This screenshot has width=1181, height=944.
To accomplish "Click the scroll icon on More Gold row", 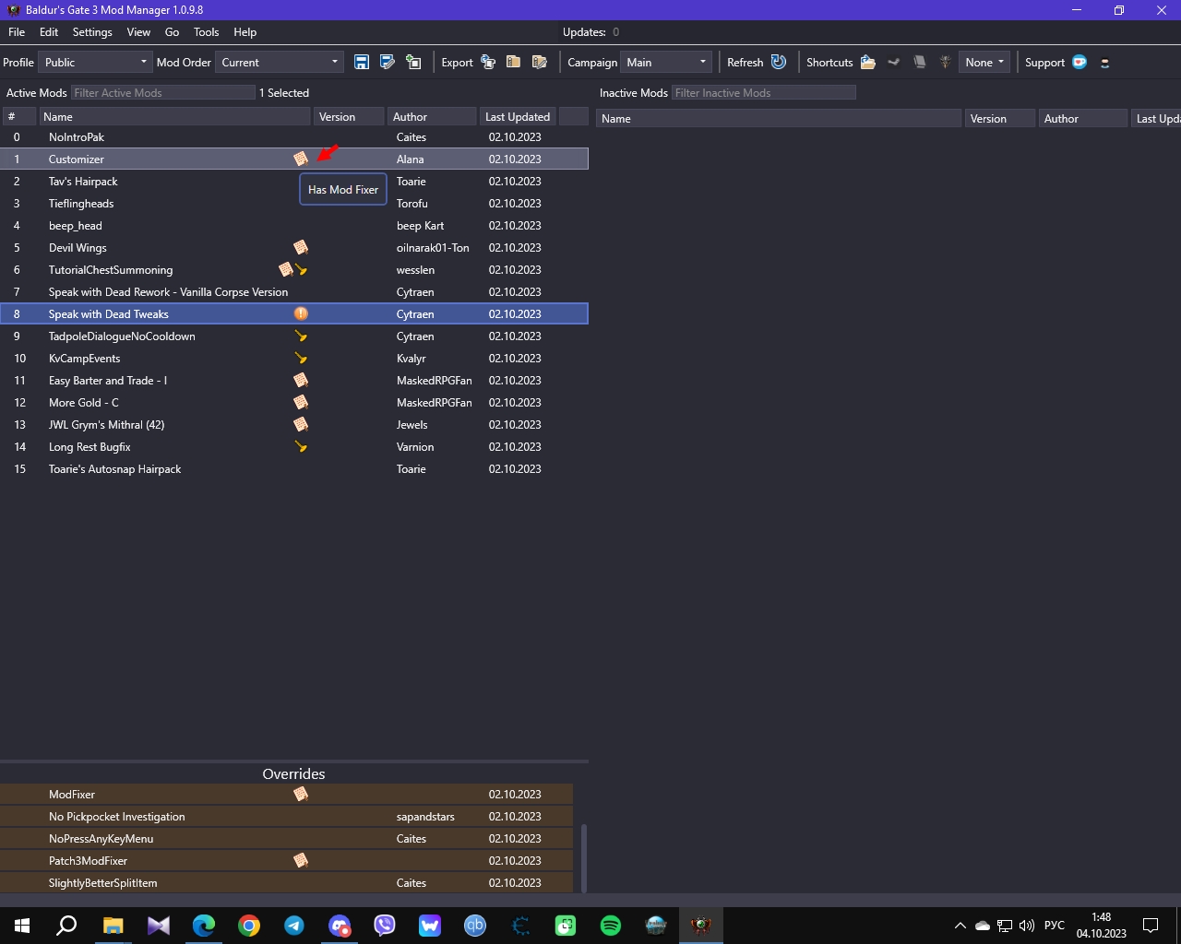I will [x=301, y=402].
